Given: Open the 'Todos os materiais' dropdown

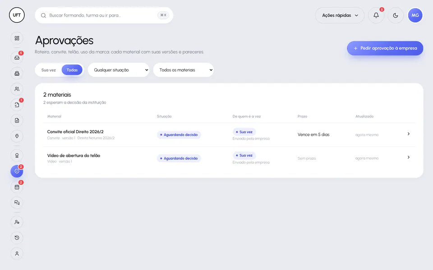Looking at the screenshot, I should 184,70.
